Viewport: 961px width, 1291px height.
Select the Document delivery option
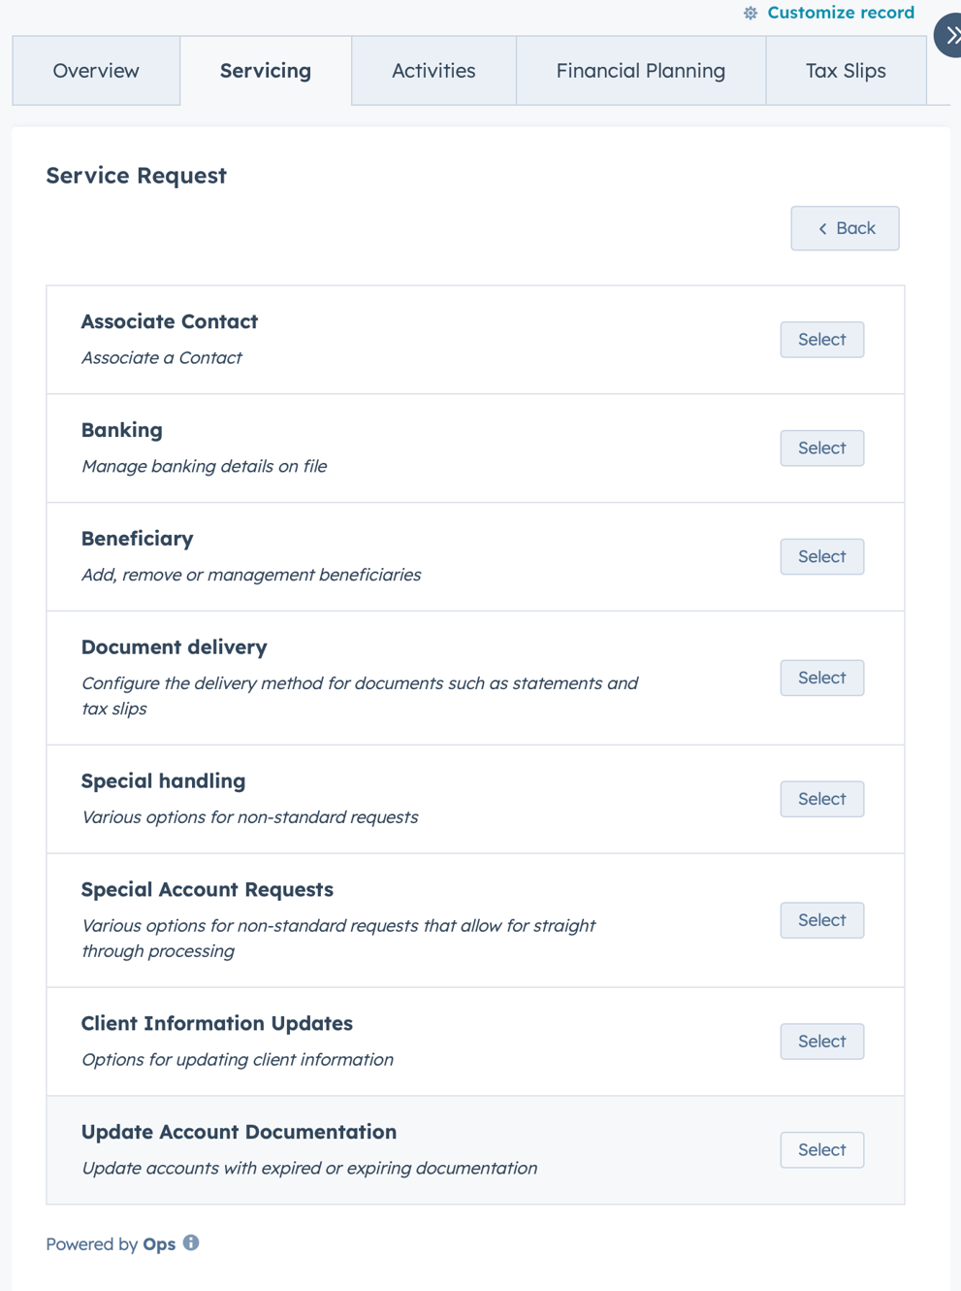pos(821,678)
